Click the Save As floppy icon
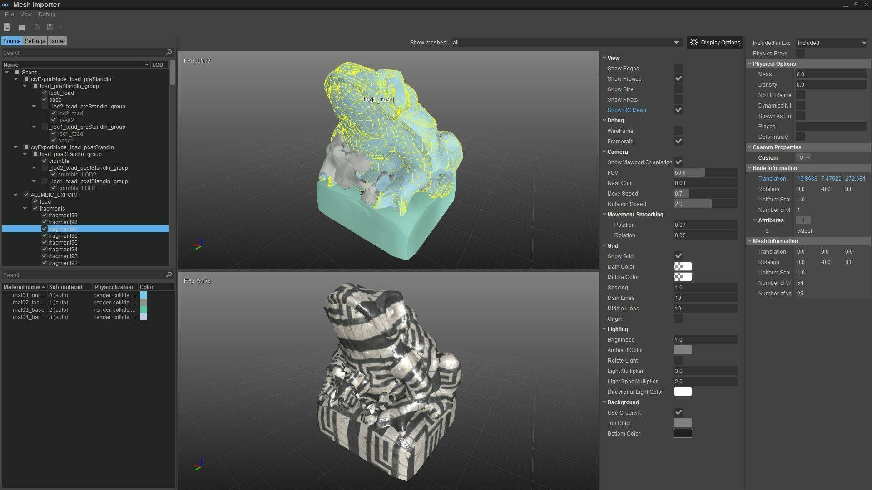This screenshot has height=490, width=872. coord(51,27)
